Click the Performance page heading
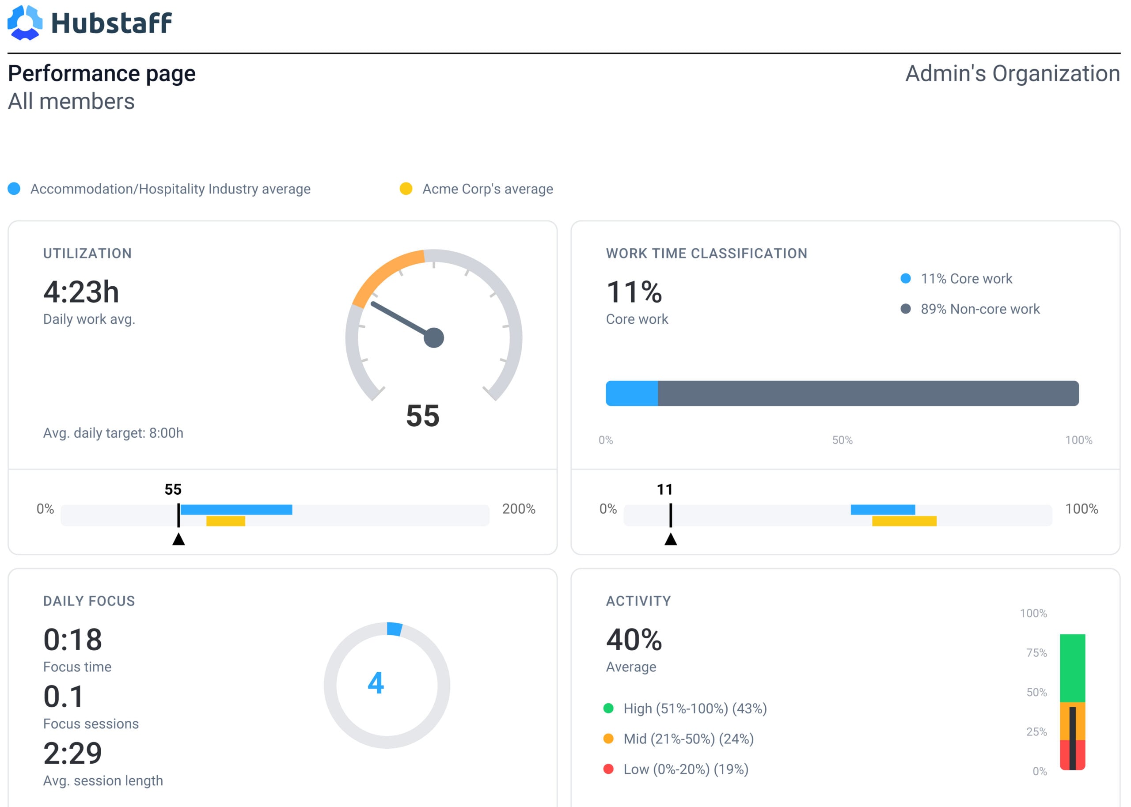 (102, 73)
